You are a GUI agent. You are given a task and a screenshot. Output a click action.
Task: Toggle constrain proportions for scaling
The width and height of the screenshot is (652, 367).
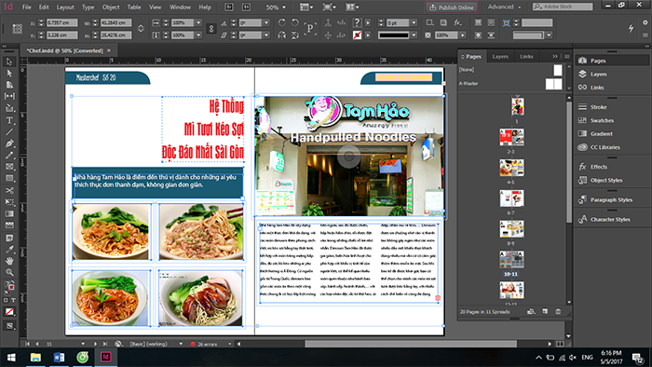point(211,29)
